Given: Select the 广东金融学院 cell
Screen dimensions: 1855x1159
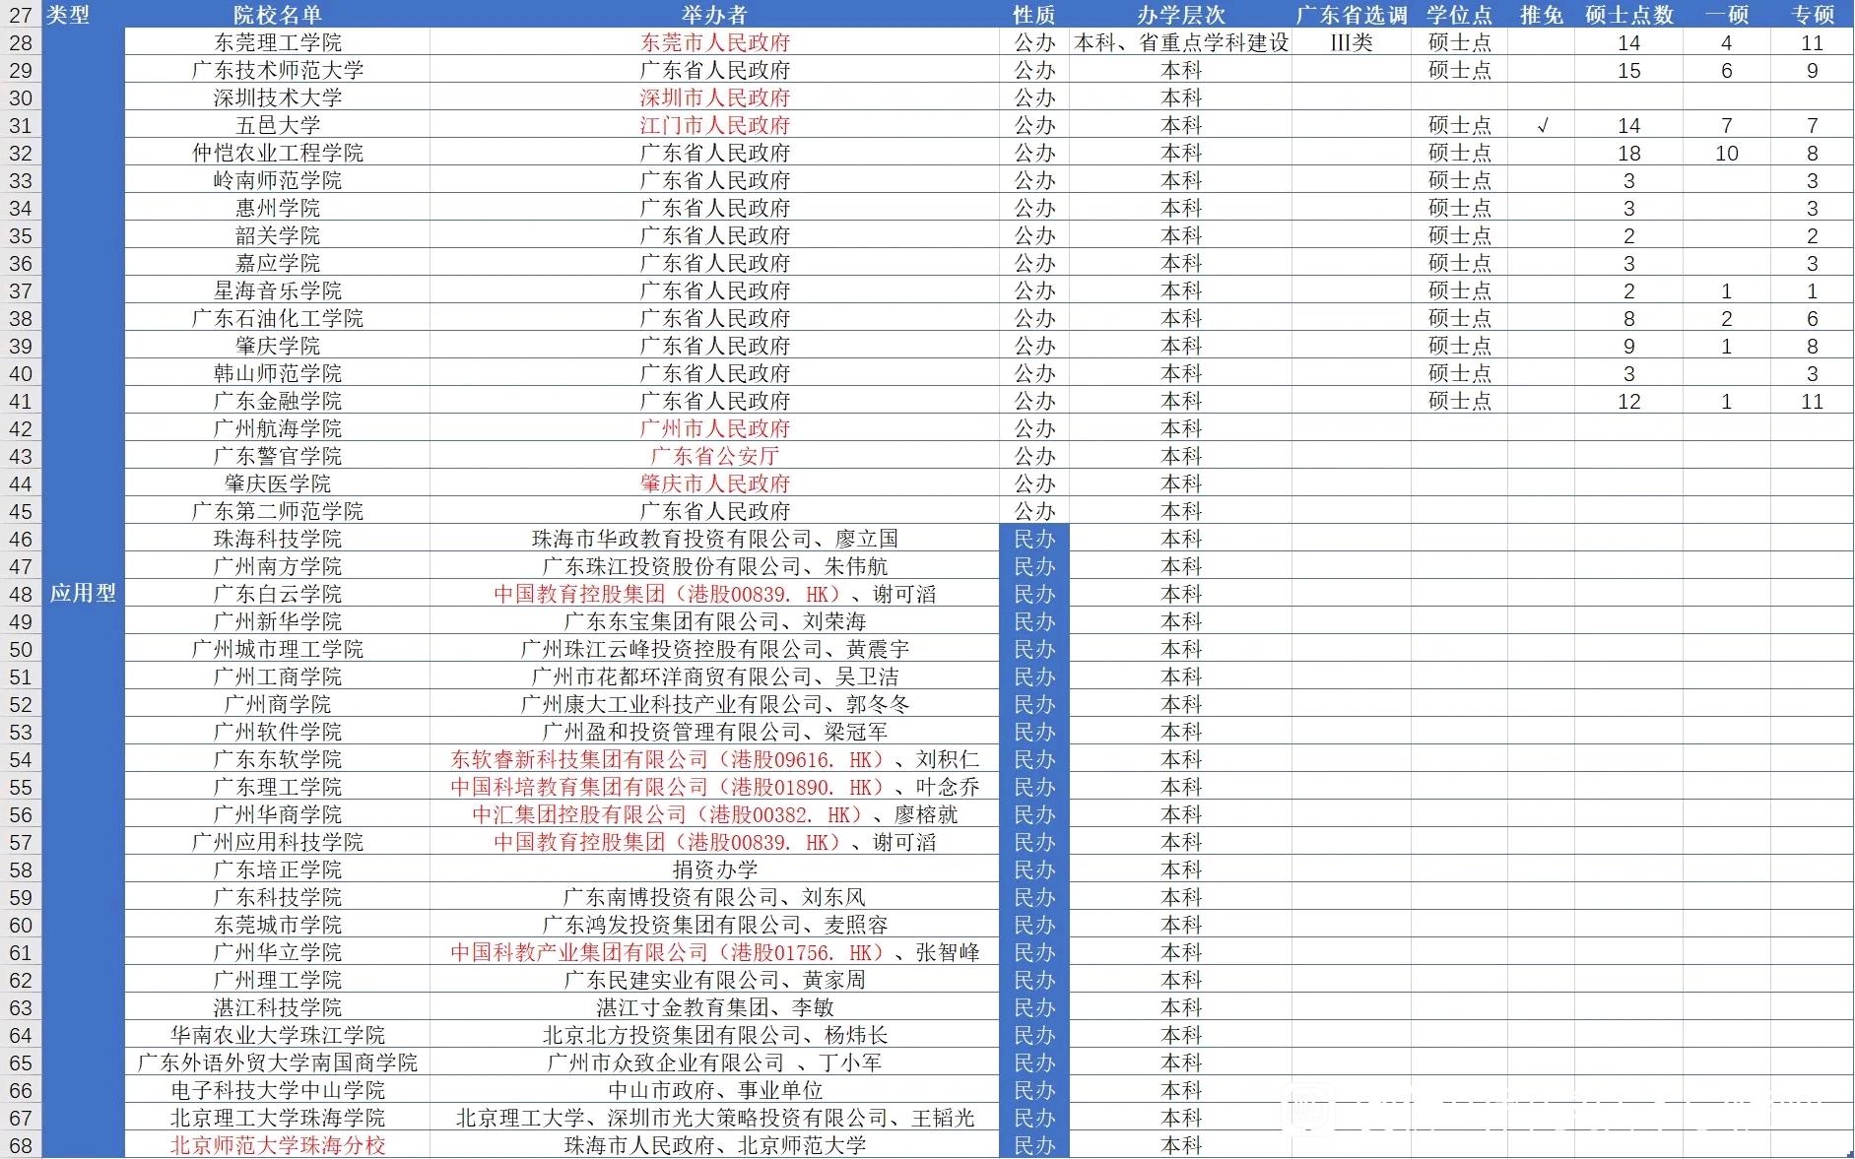Looking at the screenshot, I should click(278, 401).
